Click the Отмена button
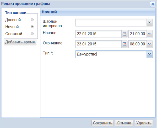 click(124, 123)
